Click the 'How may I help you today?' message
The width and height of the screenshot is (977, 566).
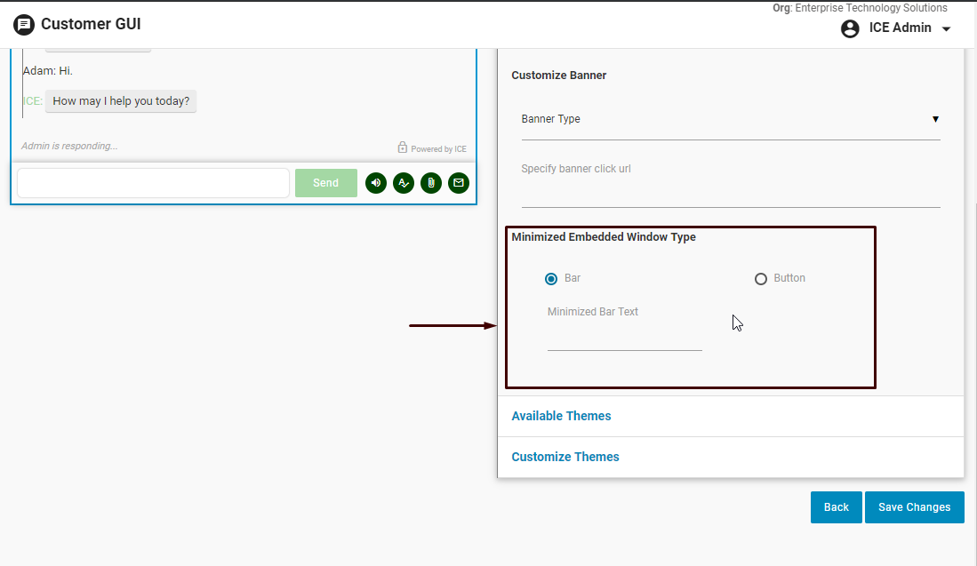pyautogui.click(x=121, y=101)
